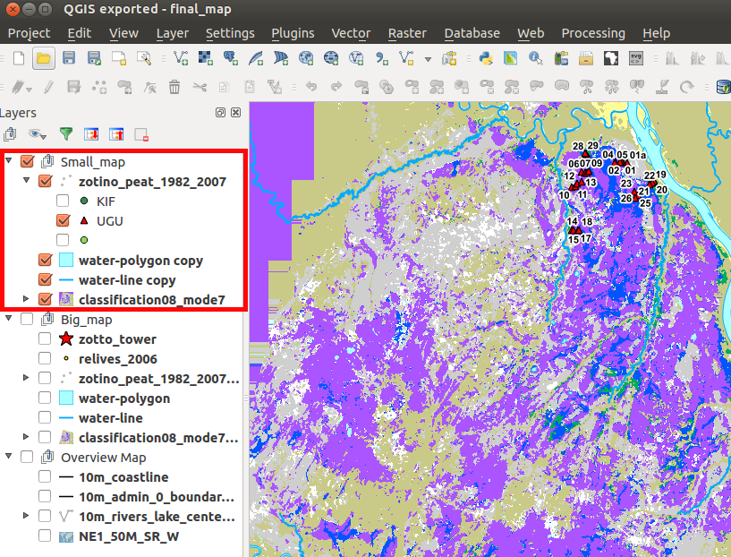
Task: Click the Add Group icon in Layers panel
Action: click(11, 134)
